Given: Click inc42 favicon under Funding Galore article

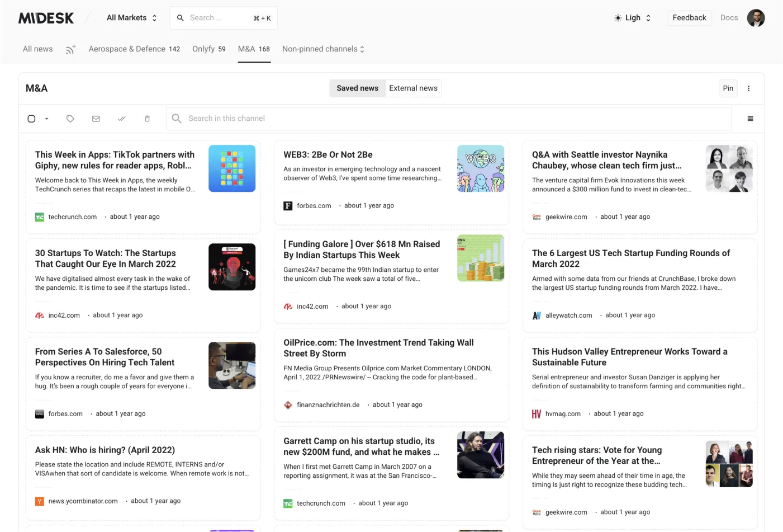Looking at the screenshot, I should pyautogui.click(x=288, y=307).
